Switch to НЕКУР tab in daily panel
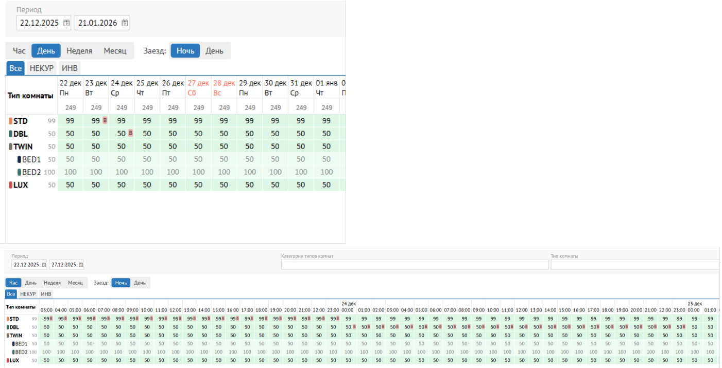Viewport: 722px width, 368px height. pyautogui.click(x=42, y=68)
